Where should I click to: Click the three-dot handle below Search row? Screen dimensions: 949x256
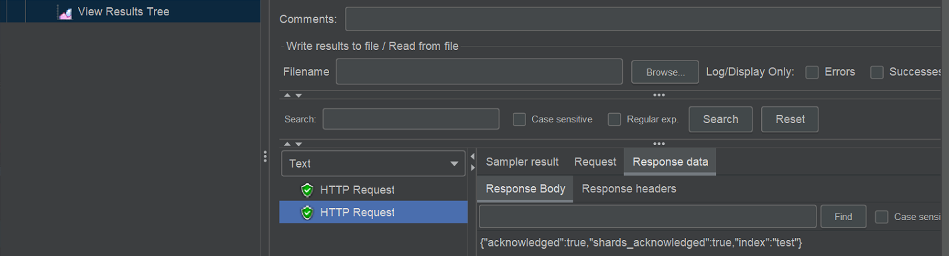tap(659, 144)
